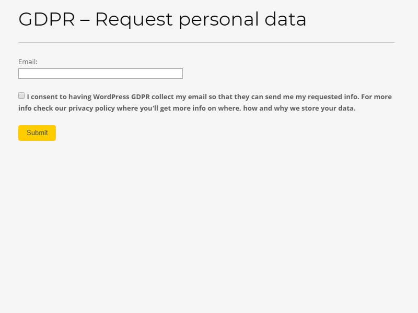
Task: Click the word "Request" in the title
Action: click(134, 19)
